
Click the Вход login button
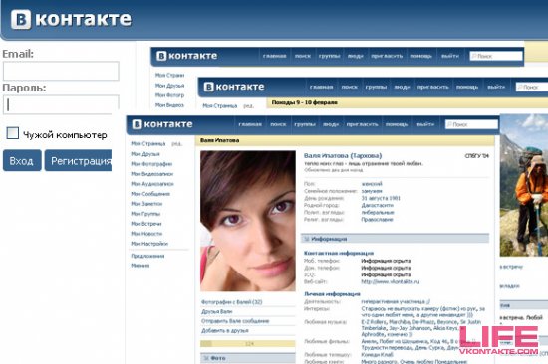(x=22, y=160)
